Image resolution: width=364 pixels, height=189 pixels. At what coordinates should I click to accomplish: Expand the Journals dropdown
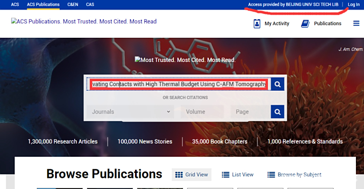pos(130,112)
